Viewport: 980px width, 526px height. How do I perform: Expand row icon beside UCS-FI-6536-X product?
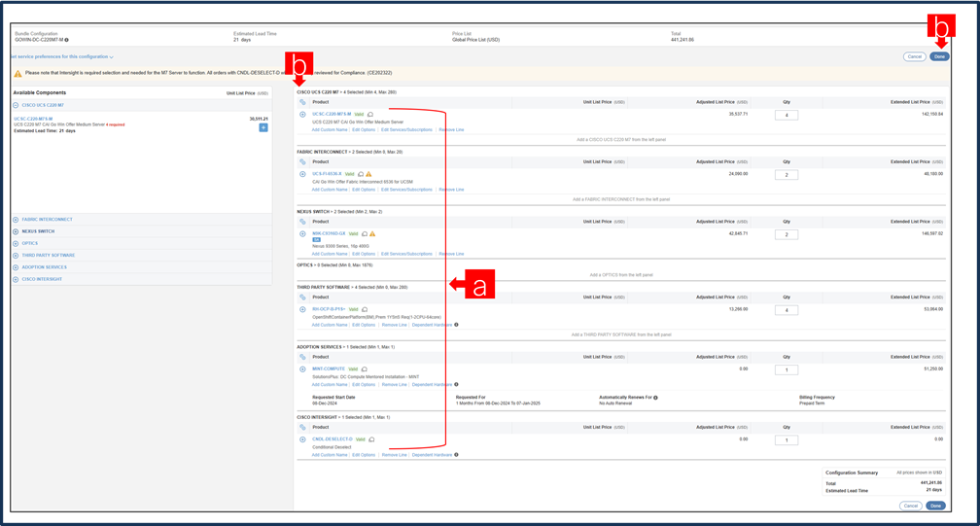click(x=302, y=174)
